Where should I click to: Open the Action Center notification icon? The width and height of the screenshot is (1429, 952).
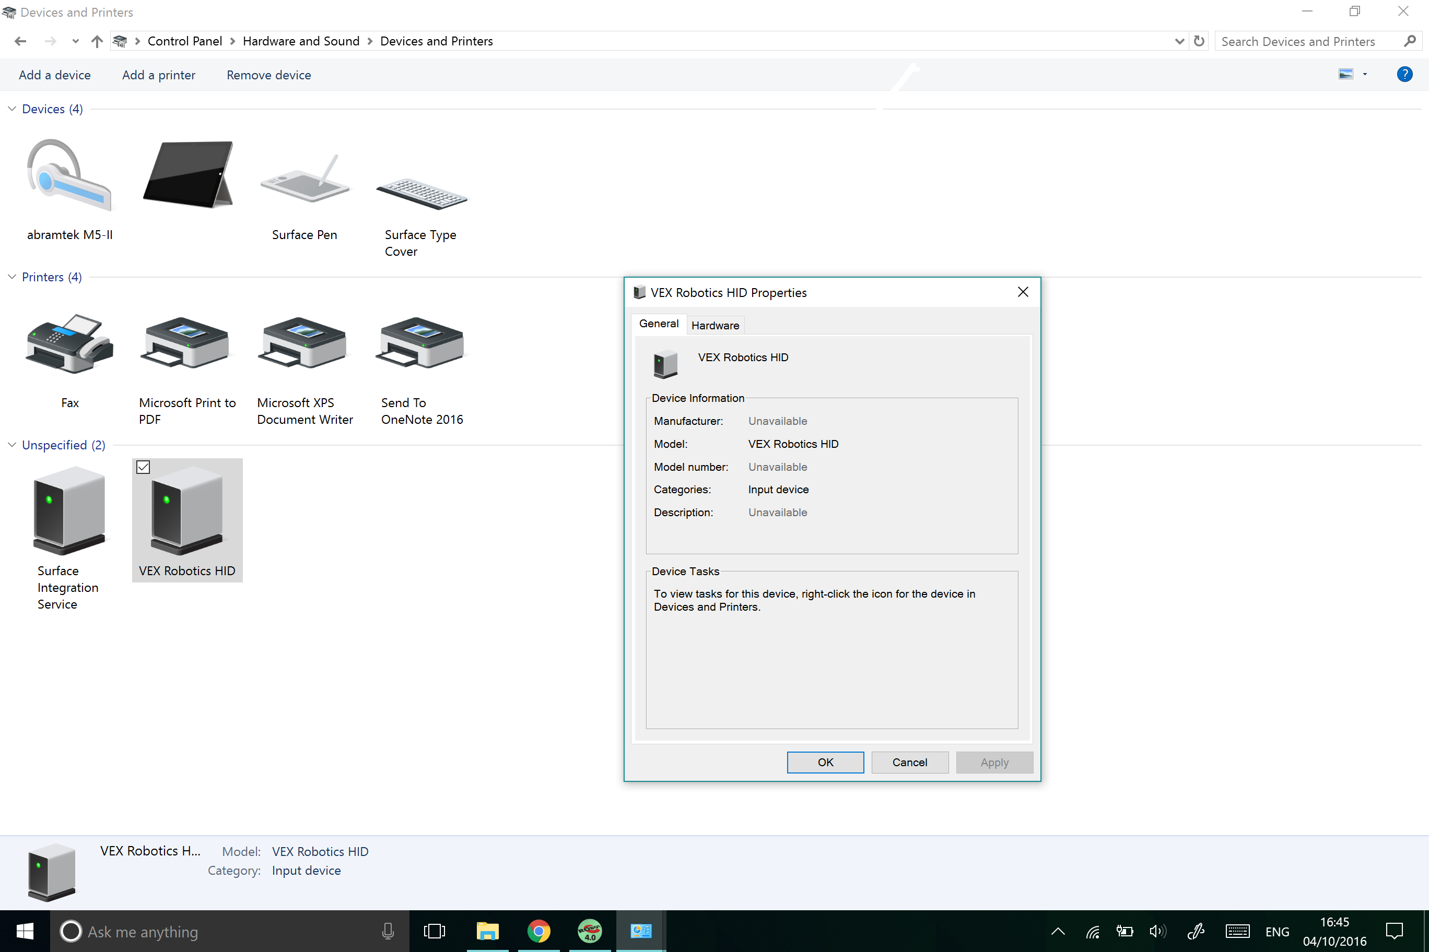pyautogui.click(x=1394, y=931)
